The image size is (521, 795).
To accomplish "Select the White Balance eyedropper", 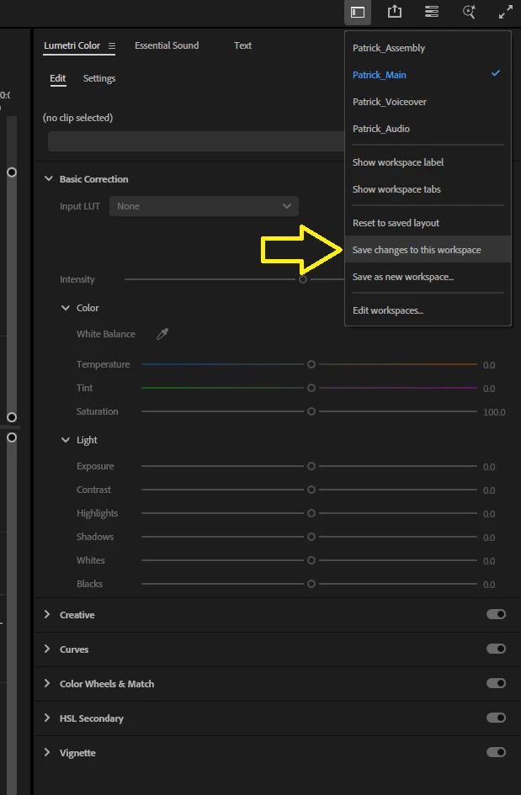I will coord(162,334).
